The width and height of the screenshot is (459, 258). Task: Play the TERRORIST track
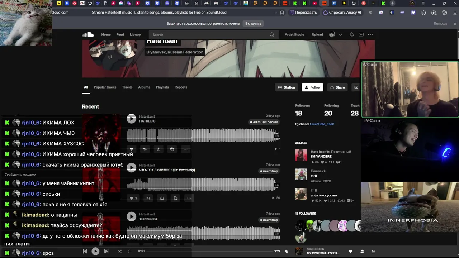click(132, 216)
